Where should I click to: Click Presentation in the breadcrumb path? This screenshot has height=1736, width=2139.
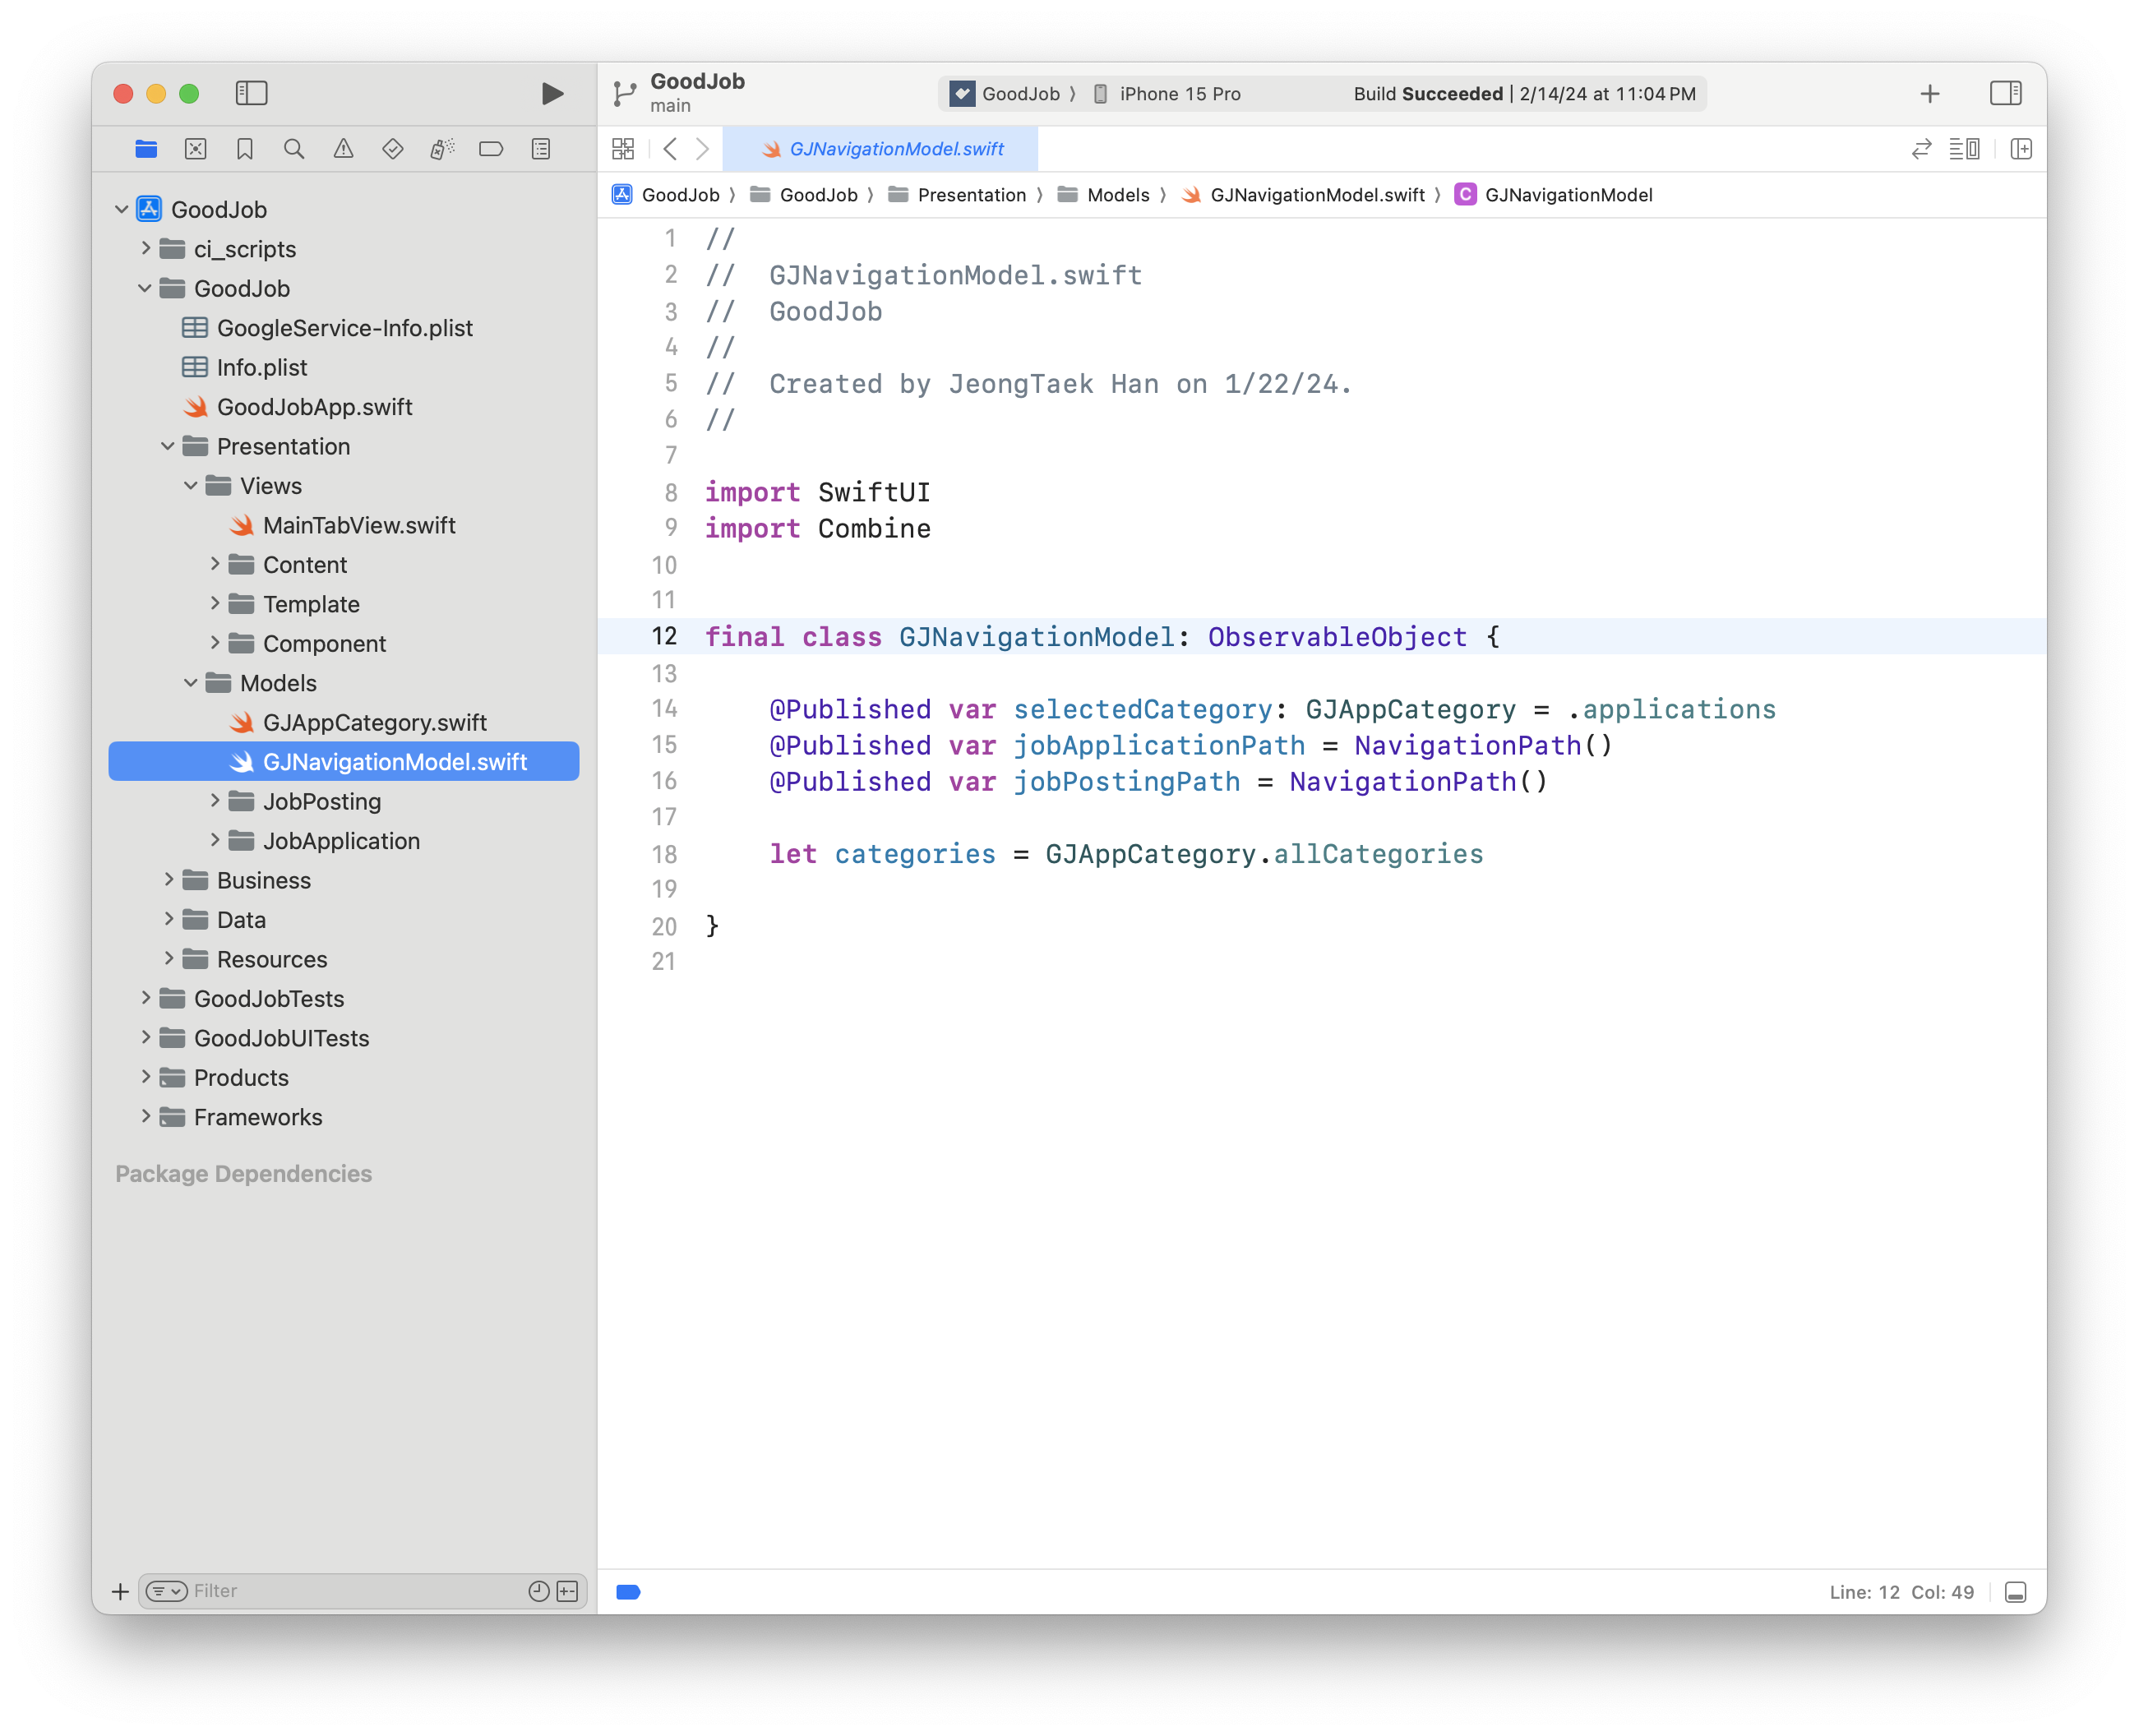[x=970, y=195]
